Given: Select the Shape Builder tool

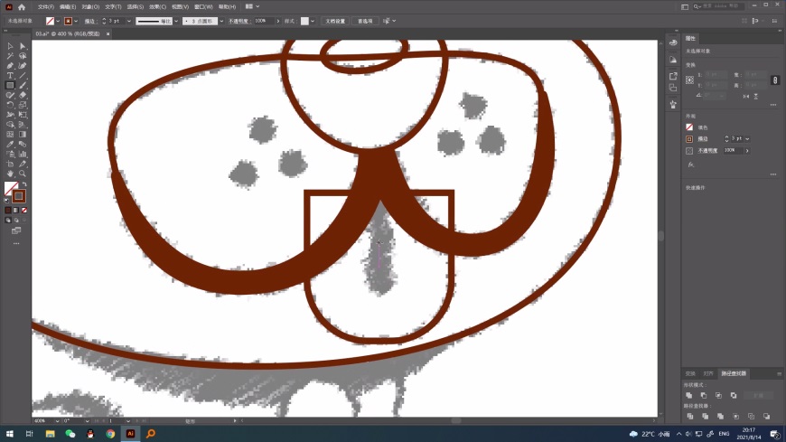Looking at the screenshot, I should (10, 125).
